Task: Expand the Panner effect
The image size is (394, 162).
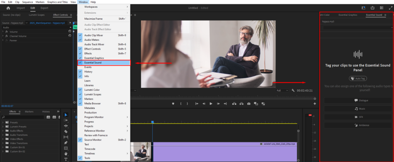Action: click(x=3, y=40)
